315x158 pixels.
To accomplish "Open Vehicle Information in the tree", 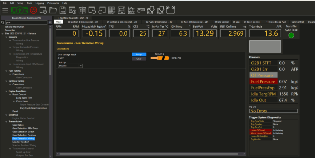I will pos(14,27).
